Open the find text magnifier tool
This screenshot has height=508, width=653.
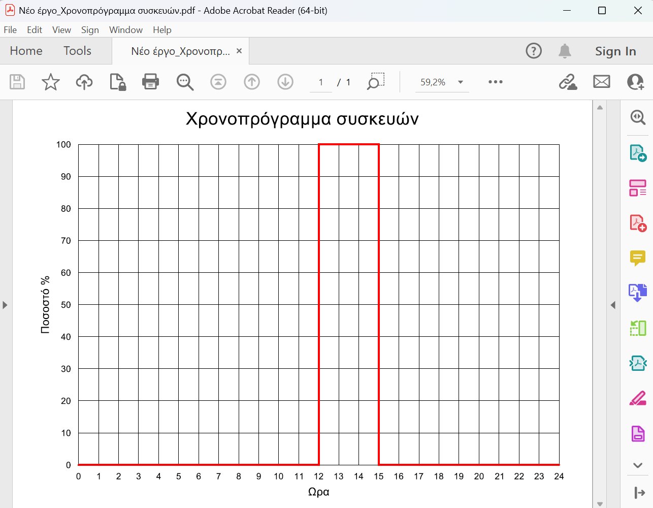point(185,82)
